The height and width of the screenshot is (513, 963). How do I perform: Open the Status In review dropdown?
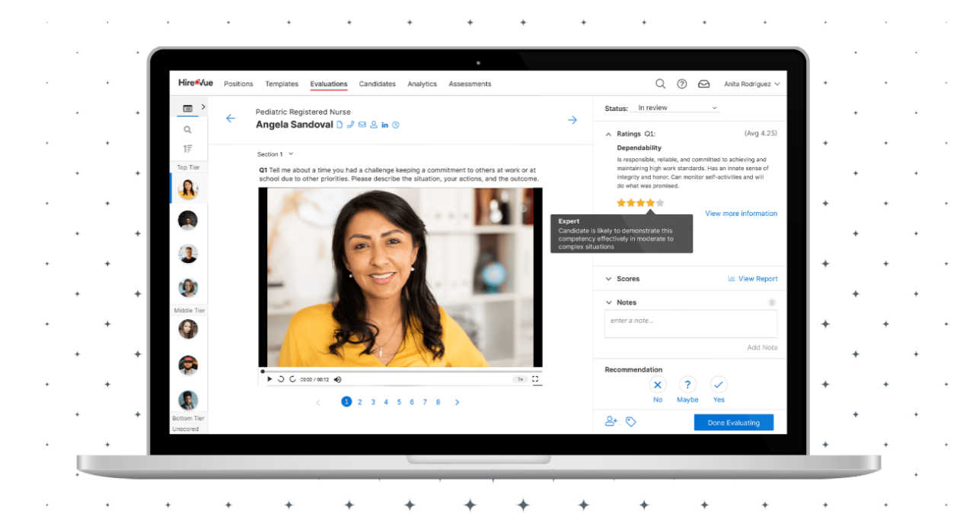click(674, 108)
